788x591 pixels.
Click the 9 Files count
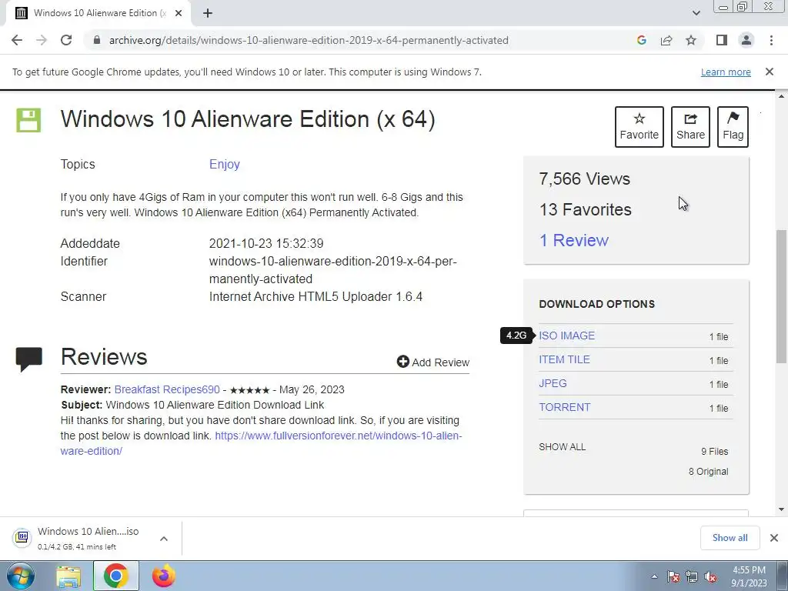pyautogui.click(x=715, y=451)
